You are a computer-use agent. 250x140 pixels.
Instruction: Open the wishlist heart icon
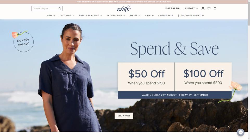point(209,8)
